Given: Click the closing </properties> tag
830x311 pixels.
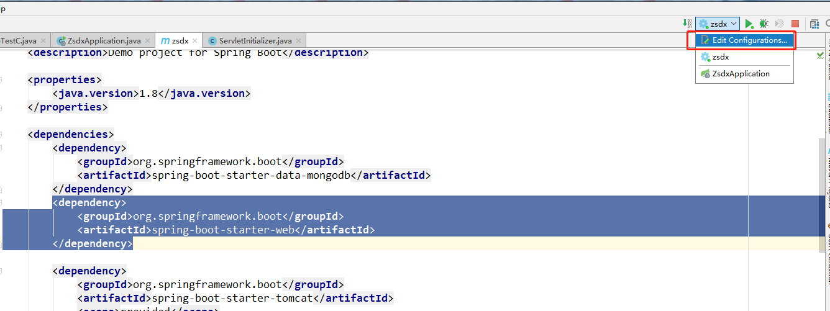Looking at the screenshot, I should pyautogui.click(x=68, y=107).
